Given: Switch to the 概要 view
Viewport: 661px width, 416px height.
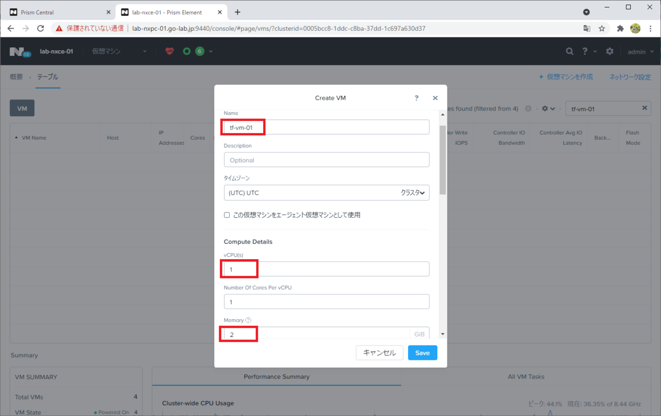Looking at the screenshot, I should point(17,77).
